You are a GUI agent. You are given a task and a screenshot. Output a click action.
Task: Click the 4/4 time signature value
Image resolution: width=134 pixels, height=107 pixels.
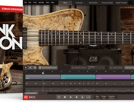(x=97, y=98)
